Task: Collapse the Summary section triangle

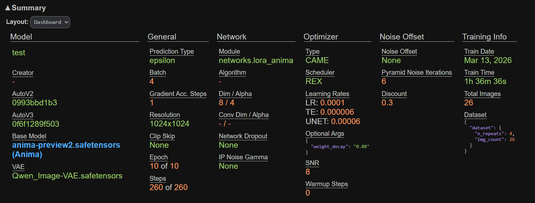Action: click(8, 8)
